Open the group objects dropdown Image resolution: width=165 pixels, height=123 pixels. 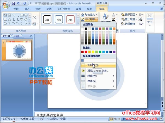[x=141, y=19]
